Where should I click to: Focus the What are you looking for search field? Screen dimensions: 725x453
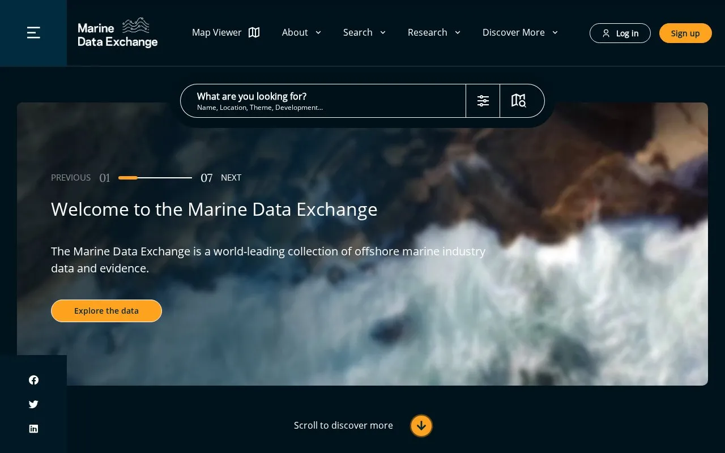(323, 101)
